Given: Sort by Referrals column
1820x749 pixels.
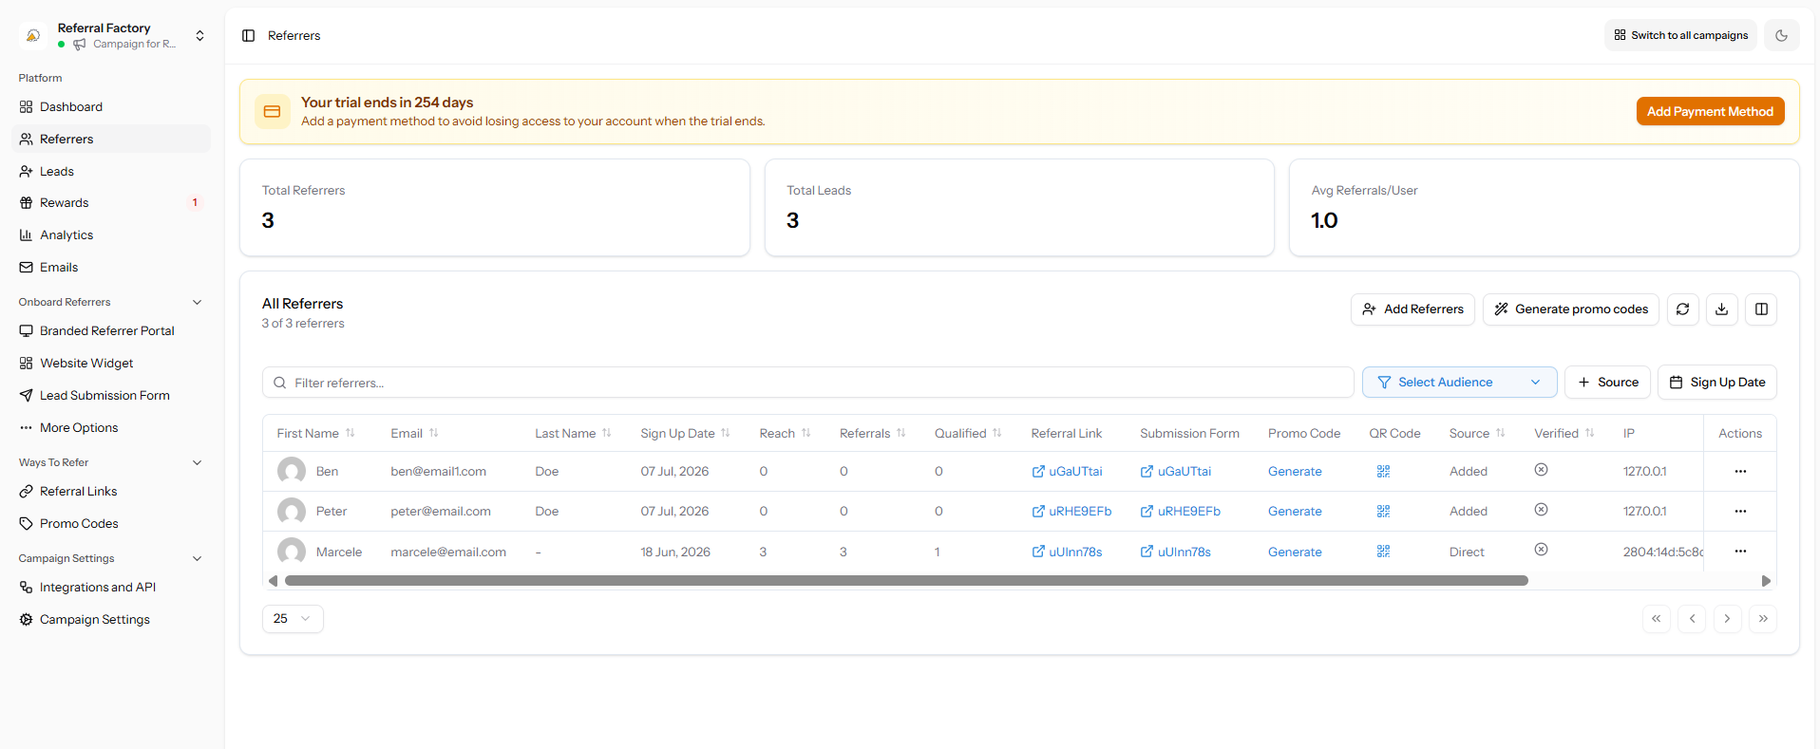Looking at the screenshot, I should (873, 433).
